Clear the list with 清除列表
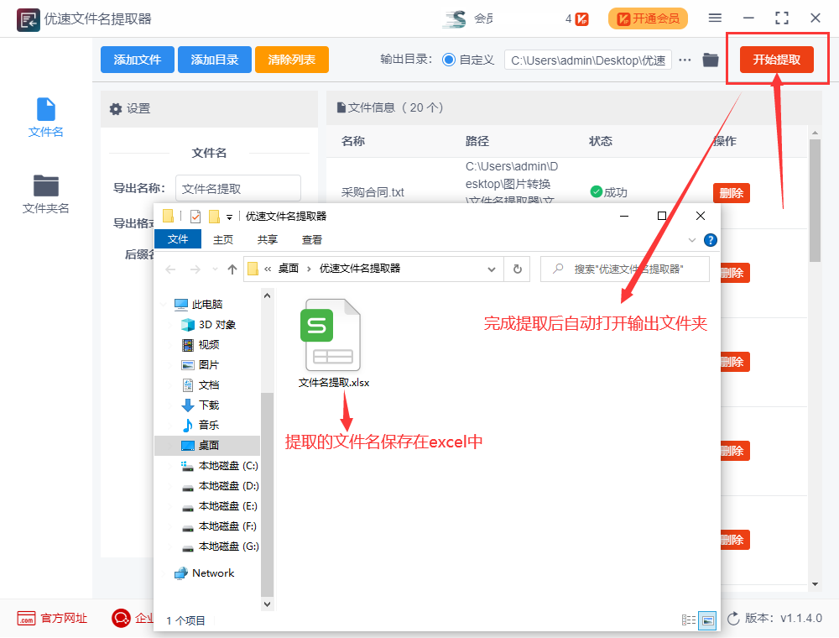Viewport: 839px width, 638px height. tap(291, 60)
